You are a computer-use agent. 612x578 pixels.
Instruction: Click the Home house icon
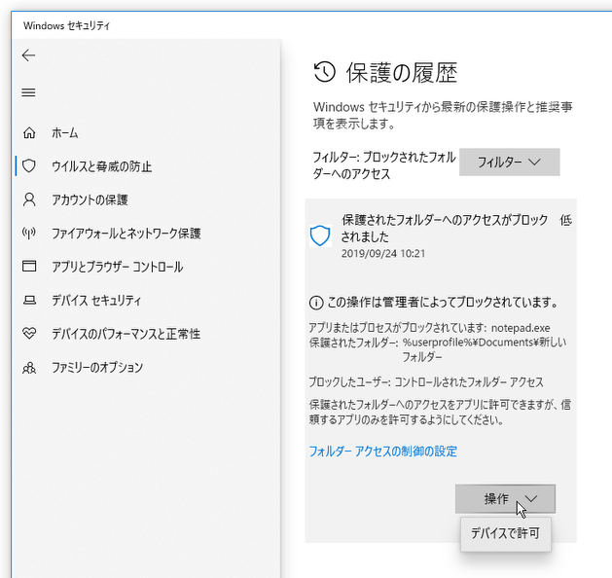pos(29,132)
